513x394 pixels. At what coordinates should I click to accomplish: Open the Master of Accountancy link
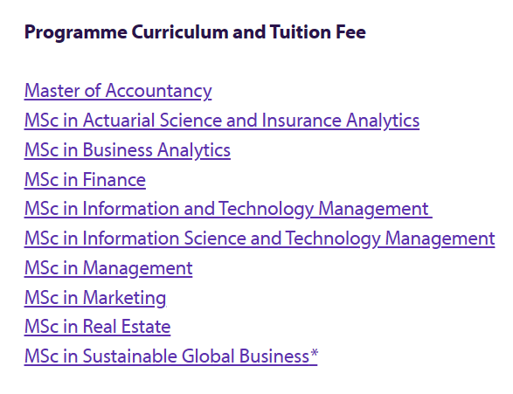click(118, 91)
